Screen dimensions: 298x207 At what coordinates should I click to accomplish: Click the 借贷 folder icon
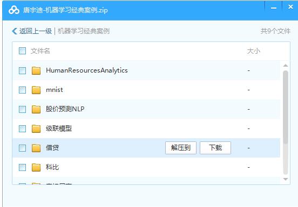(x=36, y=148)
